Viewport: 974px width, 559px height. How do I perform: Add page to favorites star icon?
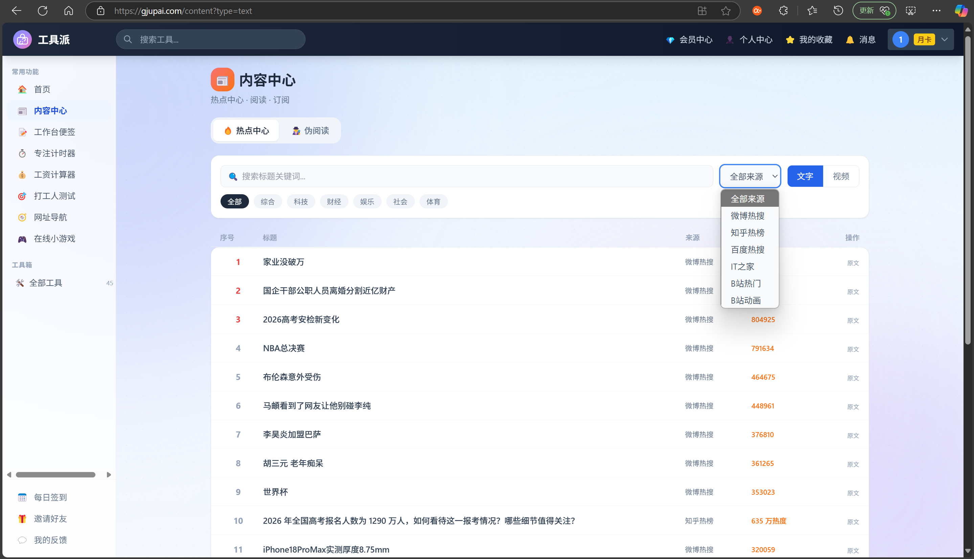click(x=726, y=11)
